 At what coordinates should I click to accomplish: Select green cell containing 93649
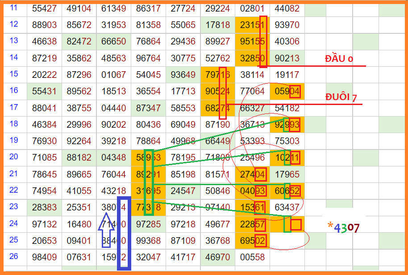click(x=183, y=75)
